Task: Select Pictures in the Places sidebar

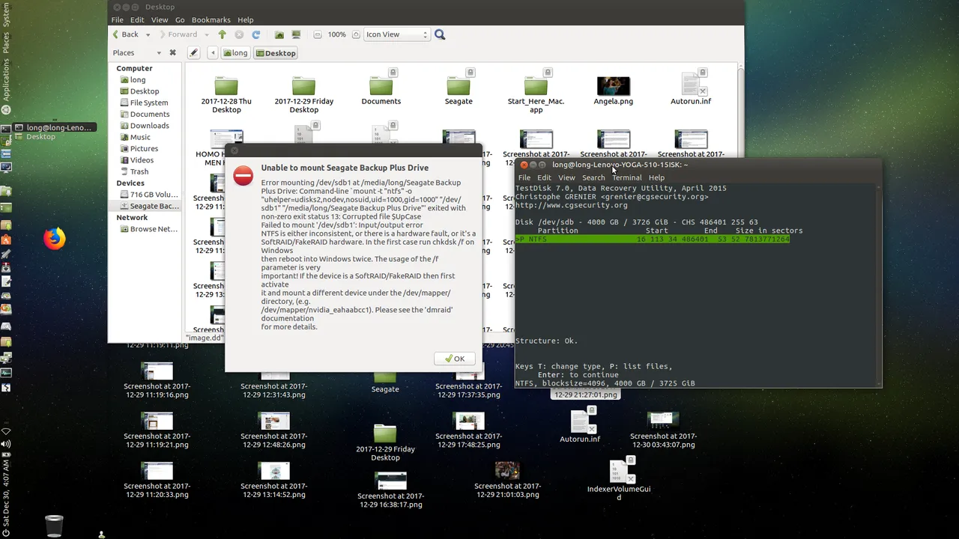Action: pyautogui.click(x=144, y=148)
